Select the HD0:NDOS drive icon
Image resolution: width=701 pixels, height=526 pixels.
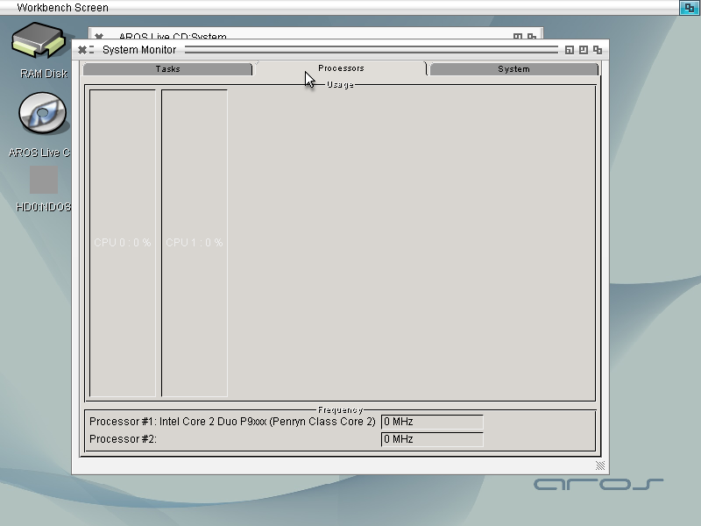43,180
